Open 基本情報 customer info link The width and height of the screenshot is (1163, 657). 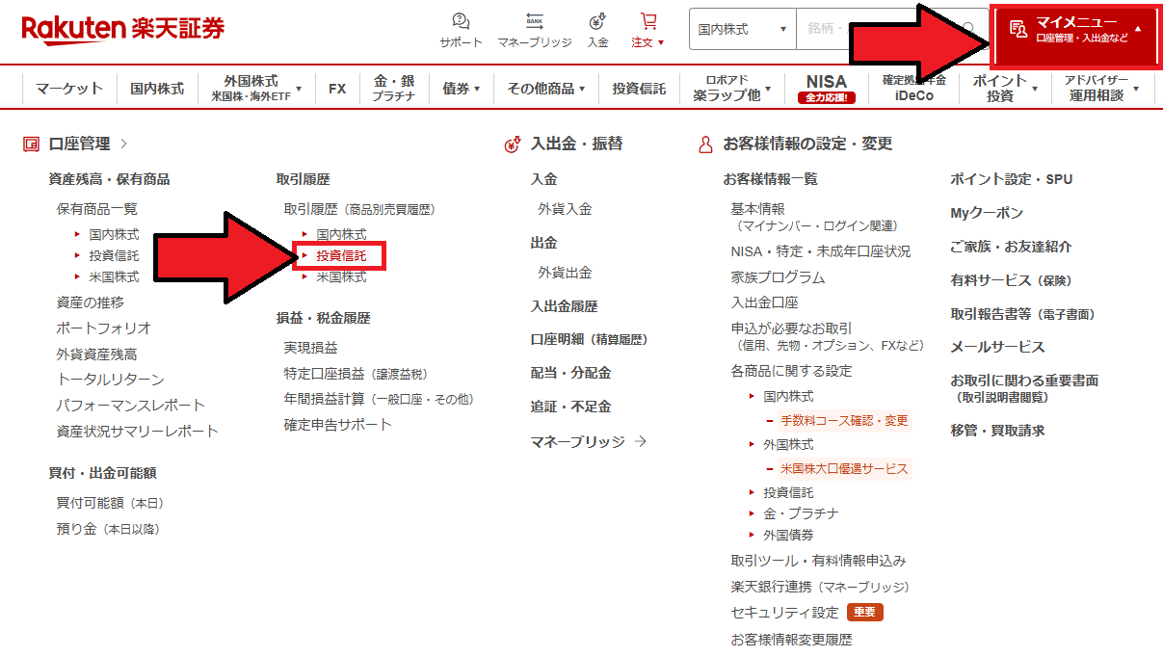click(x=757, y=209)
